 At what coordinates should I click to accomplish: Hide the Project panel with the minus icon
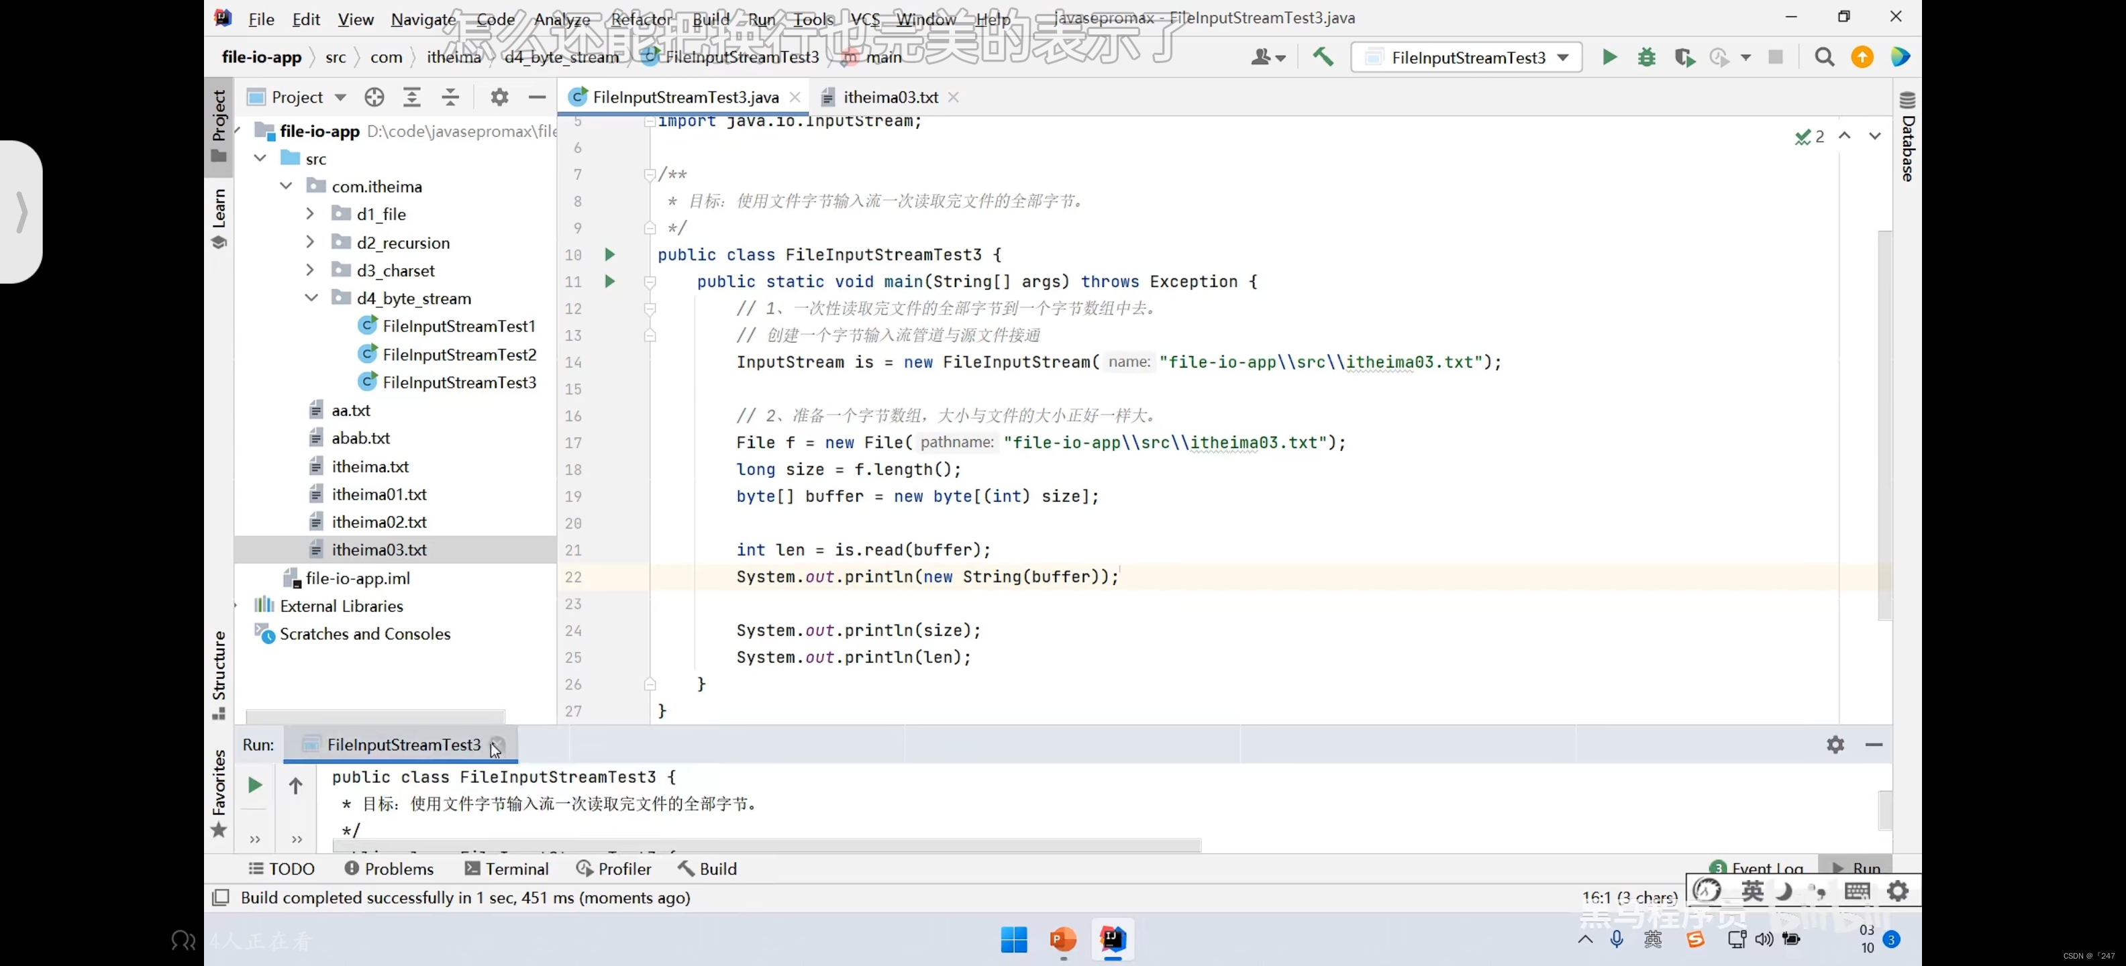(538, 97)
